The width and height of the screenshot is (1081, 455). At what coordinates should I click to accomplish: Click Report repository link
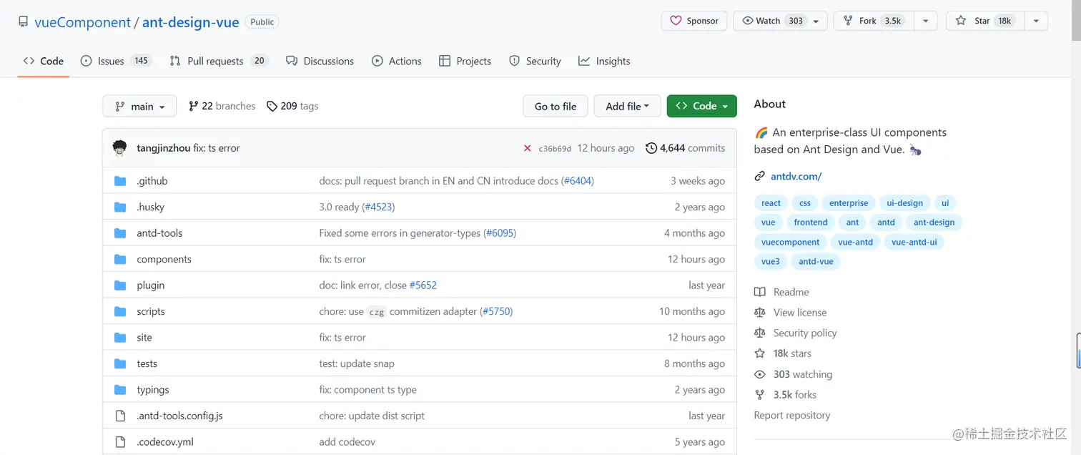tap(791, 415)
